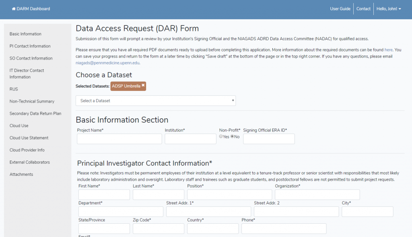
Task: Select Yes for Non-Profit
Action: coord(221,136)
